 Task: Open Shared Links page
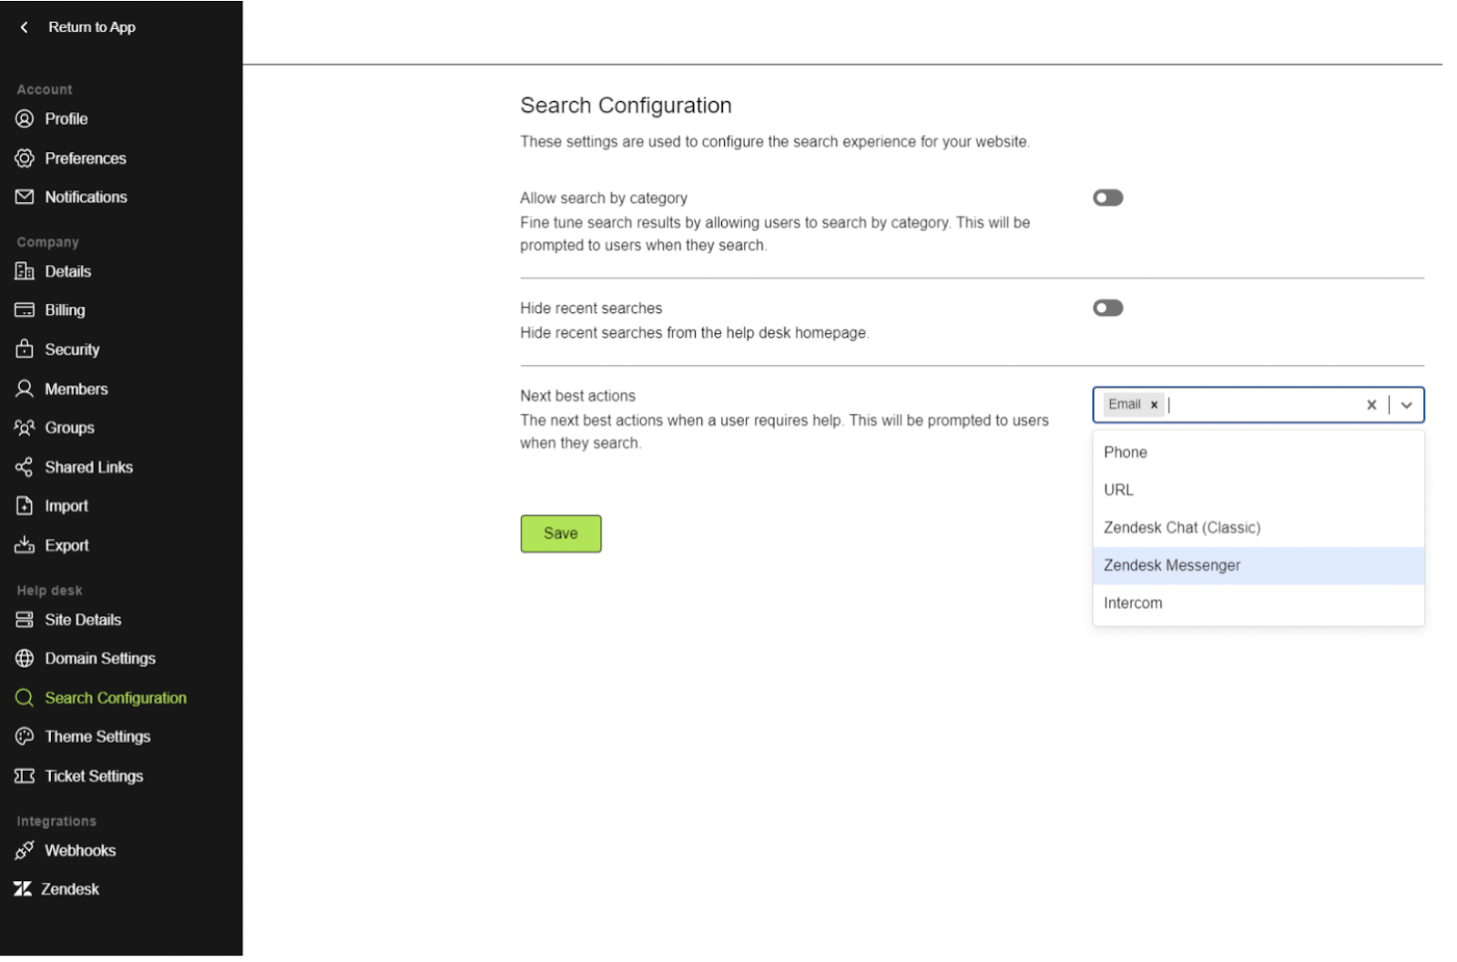(89, 468)
